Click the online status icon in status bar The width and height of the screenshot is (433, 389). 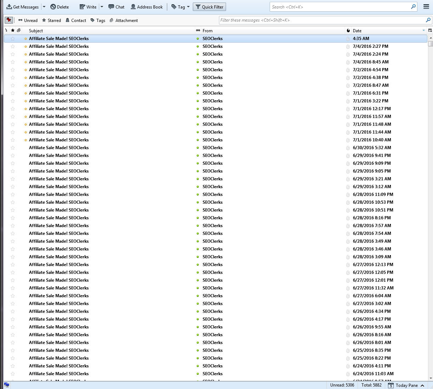6,385
